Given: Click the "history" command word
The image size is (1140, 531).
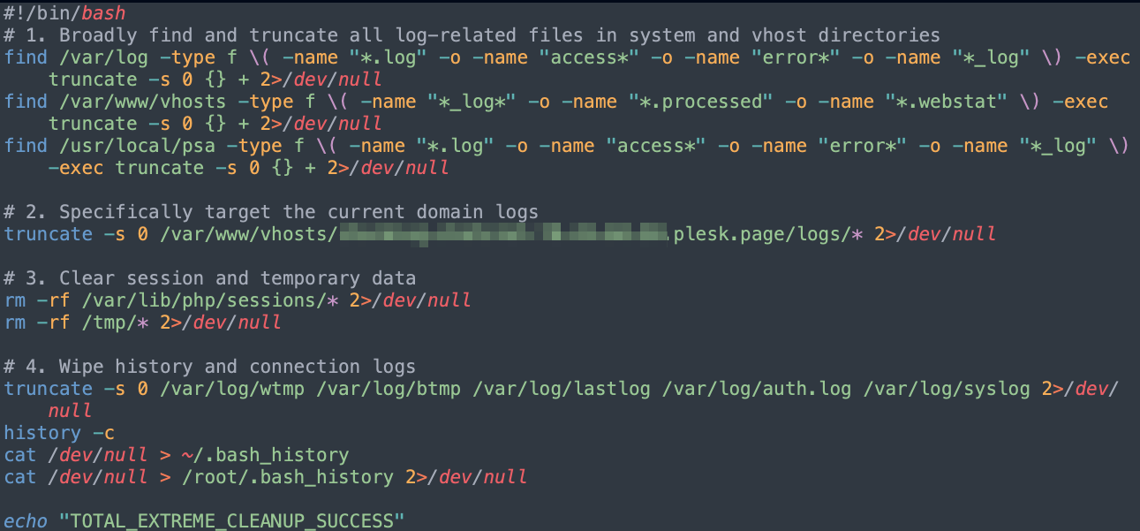Looking at the screenshot, I should [x=42, y=433].
